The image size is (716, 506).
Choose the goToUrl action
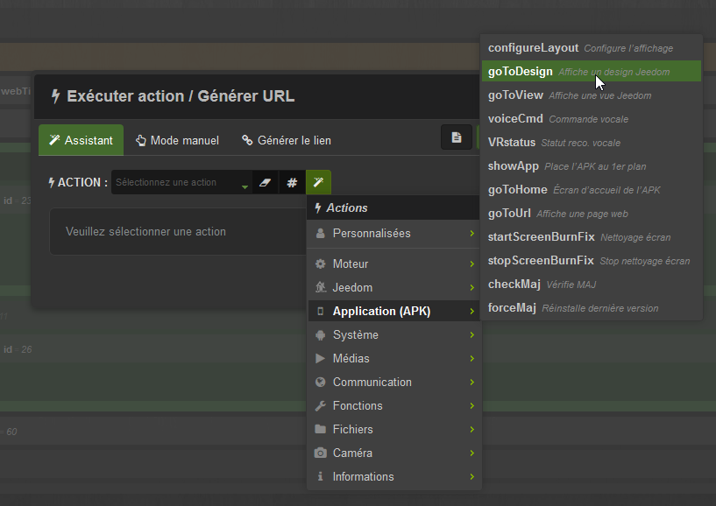point(592,214)
